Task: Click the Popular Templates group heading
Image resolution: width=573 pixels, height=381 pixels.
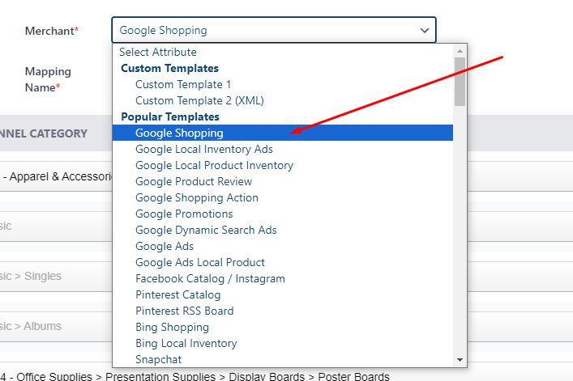Action: click(170, 116)
